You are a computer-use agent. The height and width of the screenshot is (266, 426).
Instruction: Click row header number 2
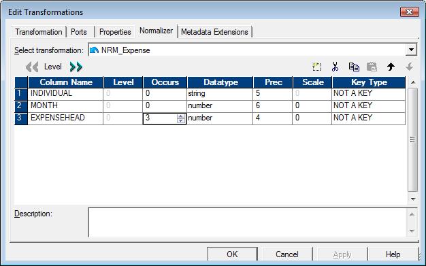[21, 105]
